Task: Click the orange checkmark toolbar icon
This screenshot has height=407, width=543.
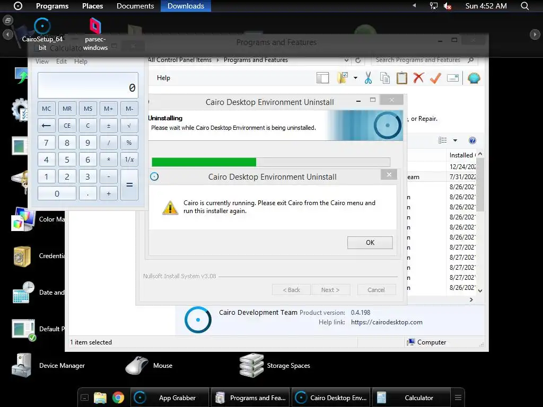Action: [x=435, y=78]
